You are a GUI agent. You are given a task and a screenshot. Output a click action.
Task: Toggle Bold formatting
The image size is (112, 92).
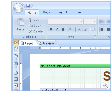point(51,29)
